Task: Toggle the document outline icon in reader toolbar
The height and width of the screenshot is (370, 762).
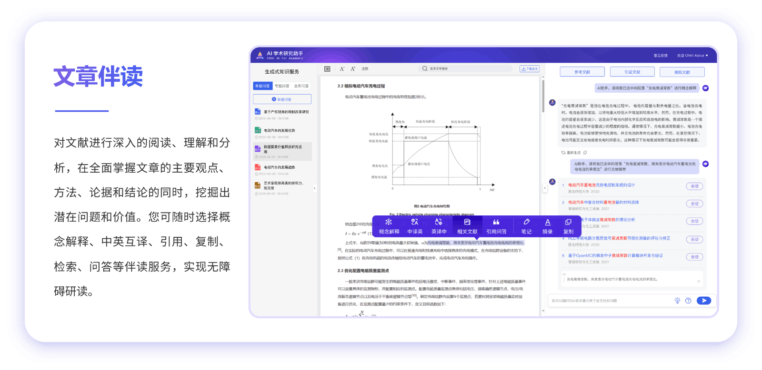Action: tap(327, 69)
